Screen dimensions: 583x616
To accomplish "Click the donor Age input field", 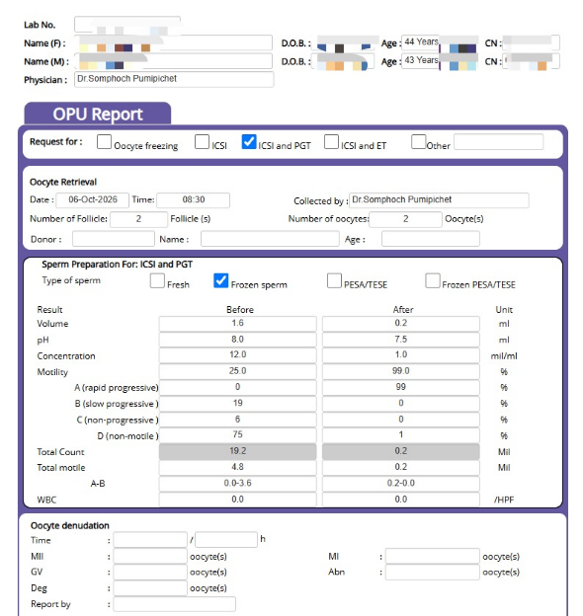I will (x=431, y=239).
